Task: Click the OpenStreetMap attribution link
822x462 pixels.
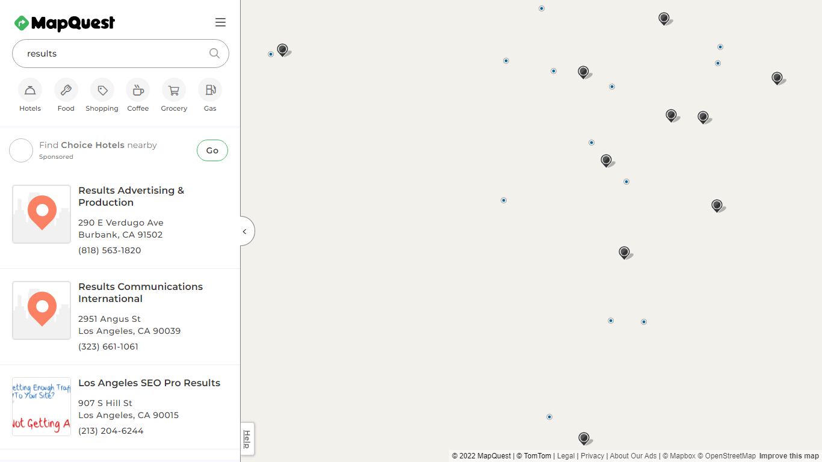Action: 726,456
